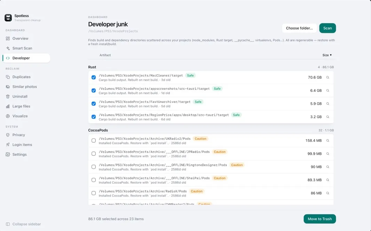Screen dimensions: 371x231
Task: Click the Collapse sidebar label
Action: [x=26, y=224]
